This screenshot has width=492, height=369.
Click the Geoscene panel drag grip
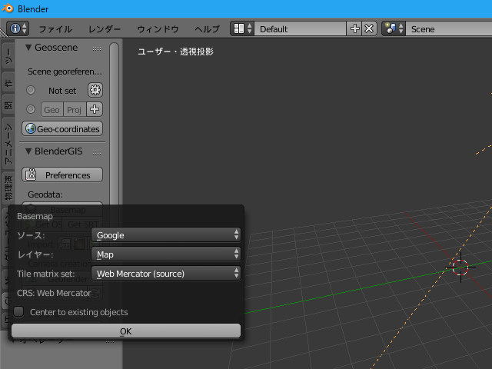(x=97, y=48)
